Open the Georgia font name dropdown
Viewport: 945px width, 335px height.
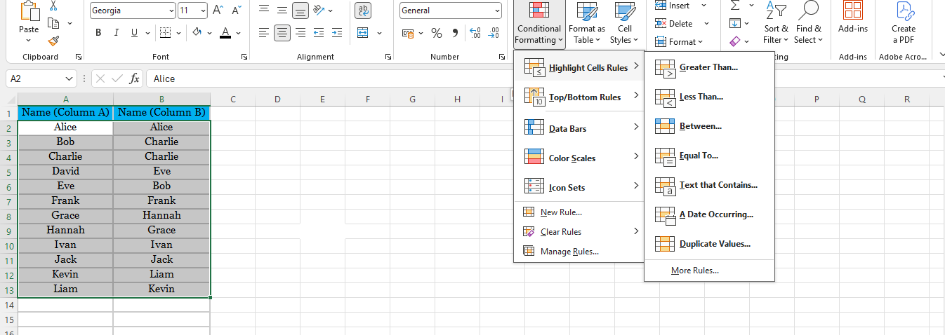click(171, 11)
